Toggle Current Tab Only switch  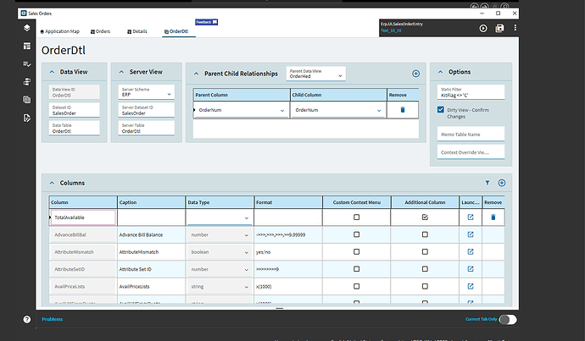[x=508, y=319]
